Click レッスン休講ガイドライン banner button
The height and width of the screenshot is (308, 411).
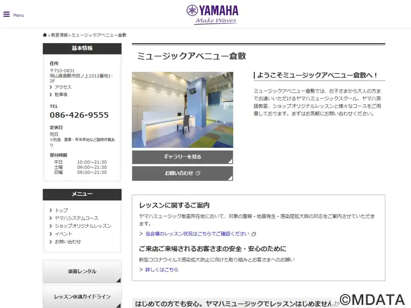[82, 297]
